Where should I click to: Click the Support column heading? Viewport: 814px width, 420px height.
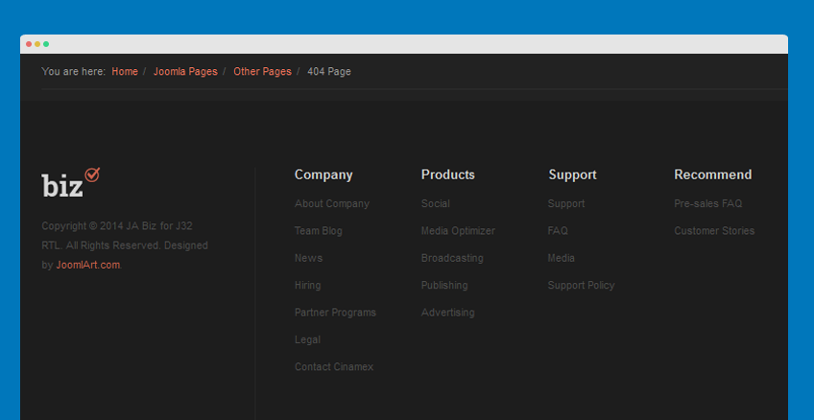572,175
